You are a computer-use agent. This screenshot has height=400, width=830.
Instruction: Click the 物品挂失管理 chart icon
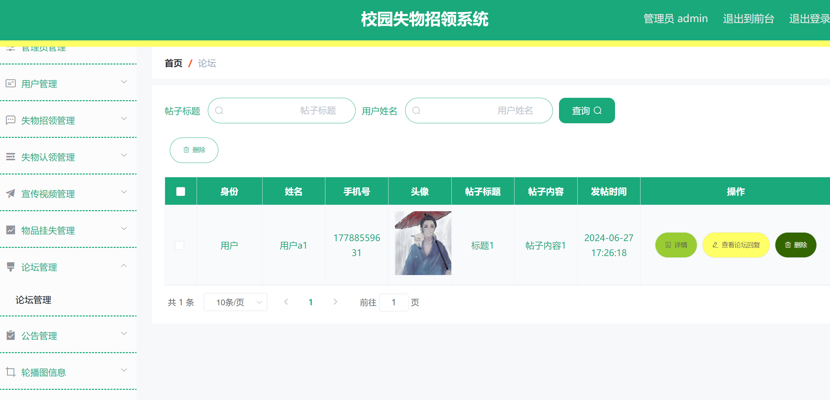click(x=11, y=230)
